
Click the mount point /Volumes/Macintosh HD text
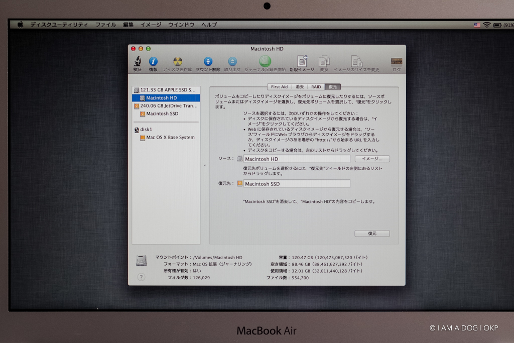point(218,258)
